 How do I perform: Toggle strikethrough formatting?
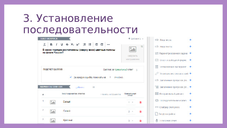tap(67, 44)
